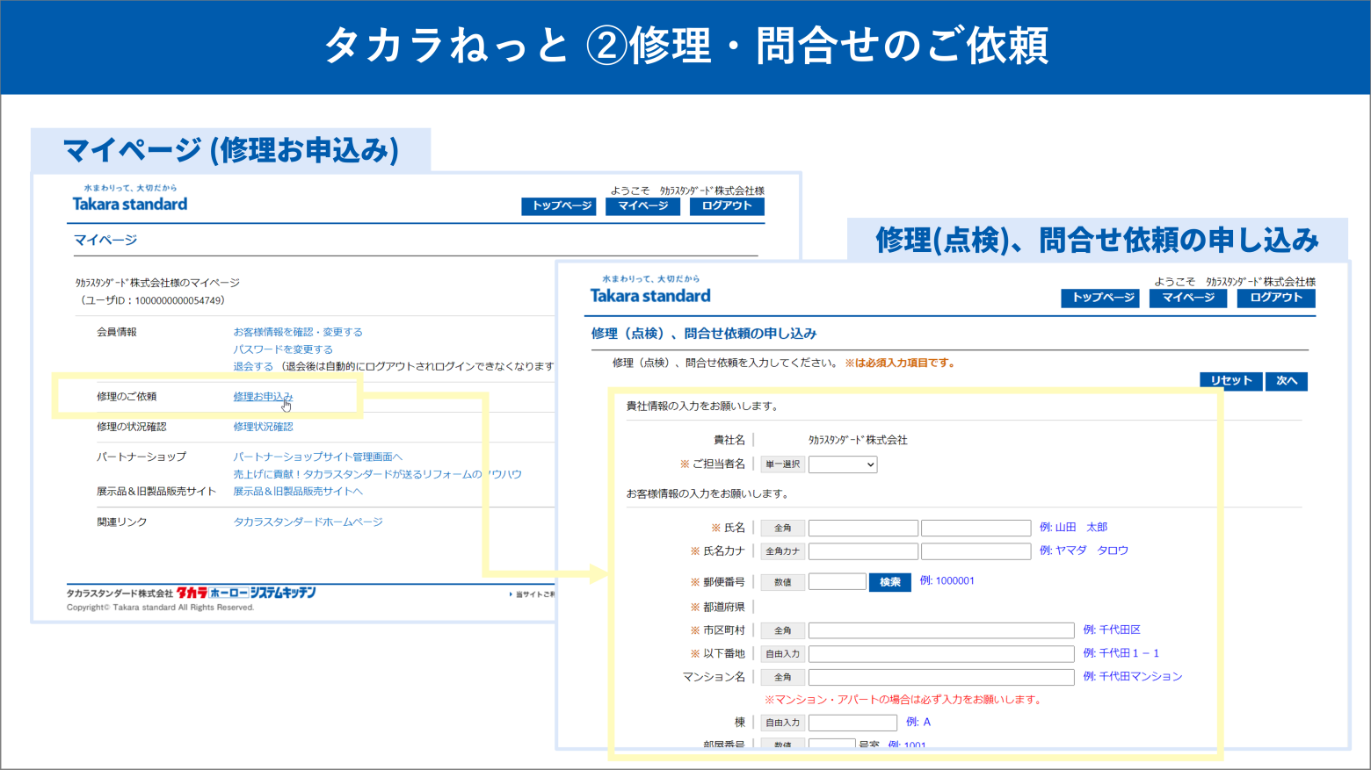1371x770 pixels.
Task: Click ユーザID 1000000000054749 text
Action: click(x=151, y=300)
